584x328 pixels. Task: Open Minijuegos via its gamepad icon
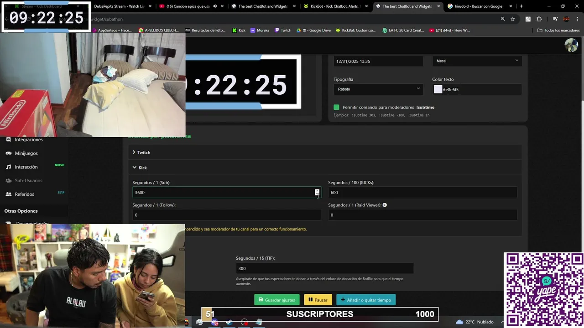(x=8, y=154)
